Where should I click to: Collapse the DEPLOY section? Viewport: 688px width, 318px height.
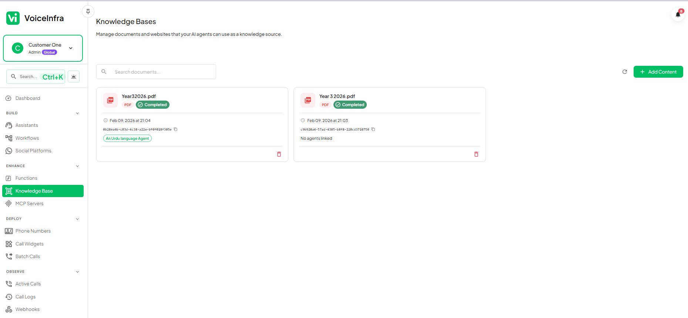(x=77, y=219)
